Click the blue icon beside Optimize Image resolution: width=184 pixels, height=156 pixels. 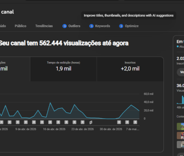click(x=121, y=26)
